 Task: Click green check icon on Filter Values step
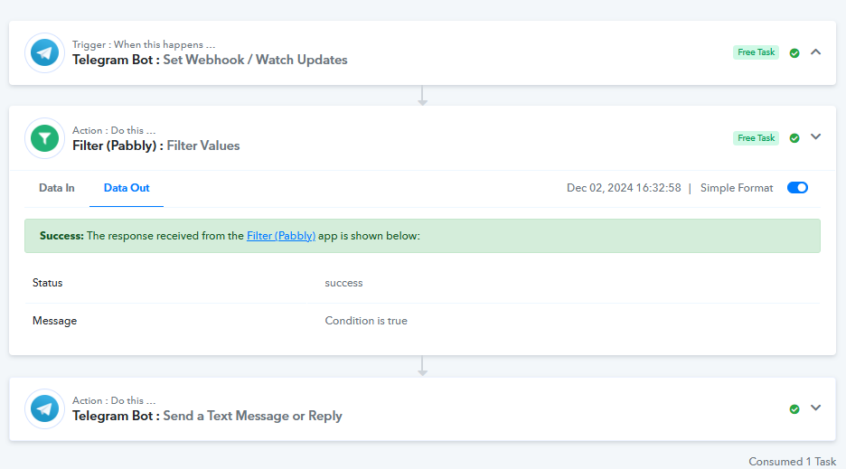click(794, 138)
